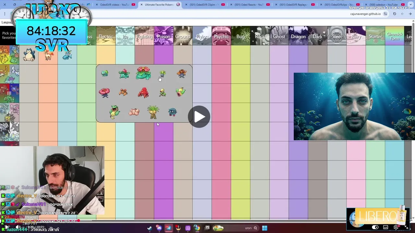The image size is (415, 233).
Task: Click the cajunavenger.github.io address bar
Action: click(x=365, y=14)
